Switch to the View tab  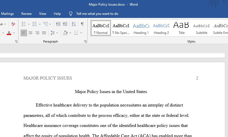pyautogui.click(x=43, y=14)
